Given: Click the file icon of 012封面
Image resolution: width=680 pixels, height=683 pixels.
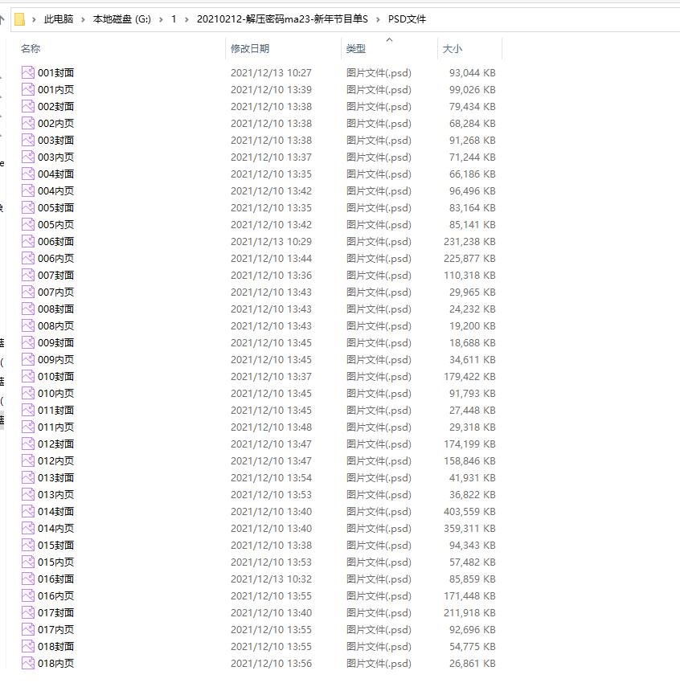Looking at the screenshot, I should coord(28,444).
